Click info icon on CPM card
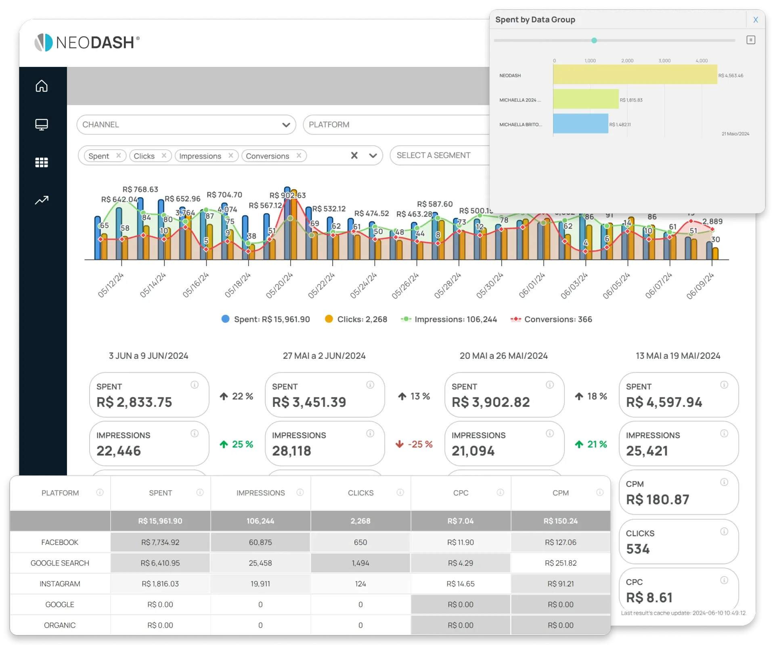This screenshot has height=645, width=775. coord(724,482)
